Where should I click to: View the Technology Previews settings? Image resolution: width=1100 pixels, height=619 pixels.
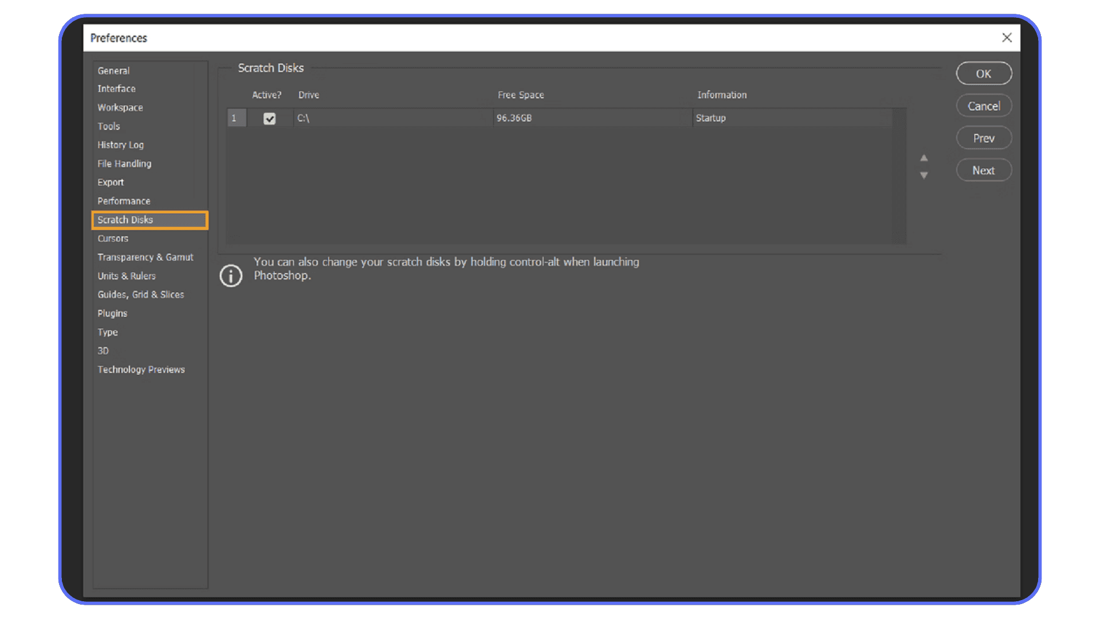click(141, 369)
